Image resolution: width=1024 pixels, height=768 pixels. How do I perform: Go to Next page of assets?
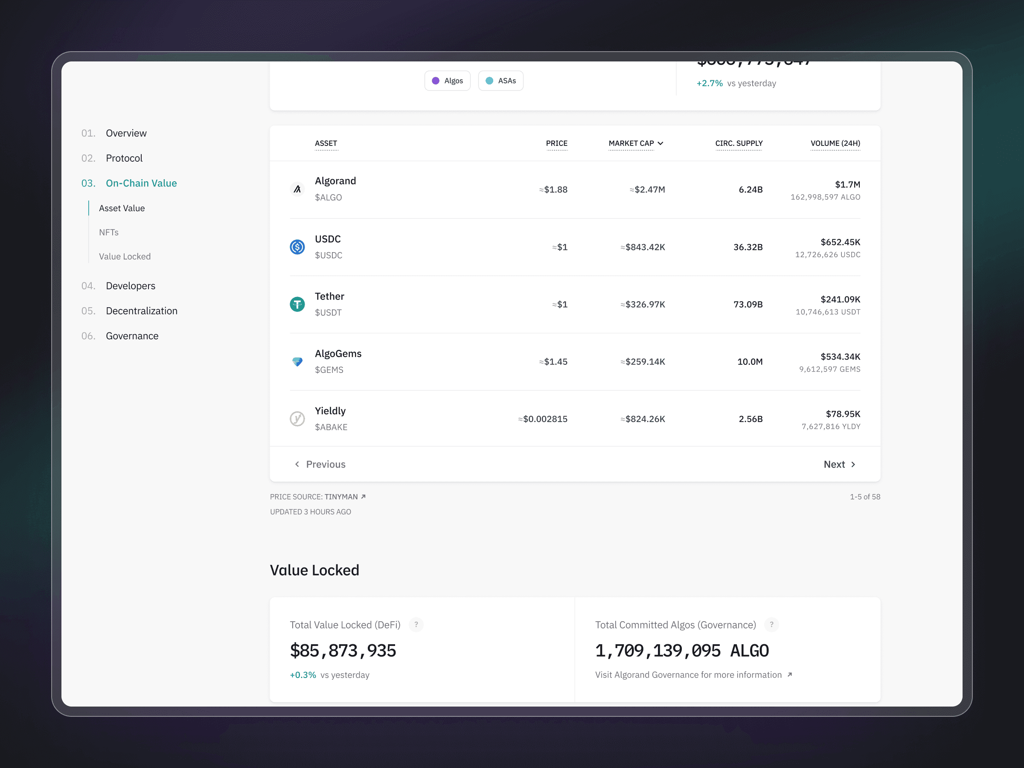839,464
